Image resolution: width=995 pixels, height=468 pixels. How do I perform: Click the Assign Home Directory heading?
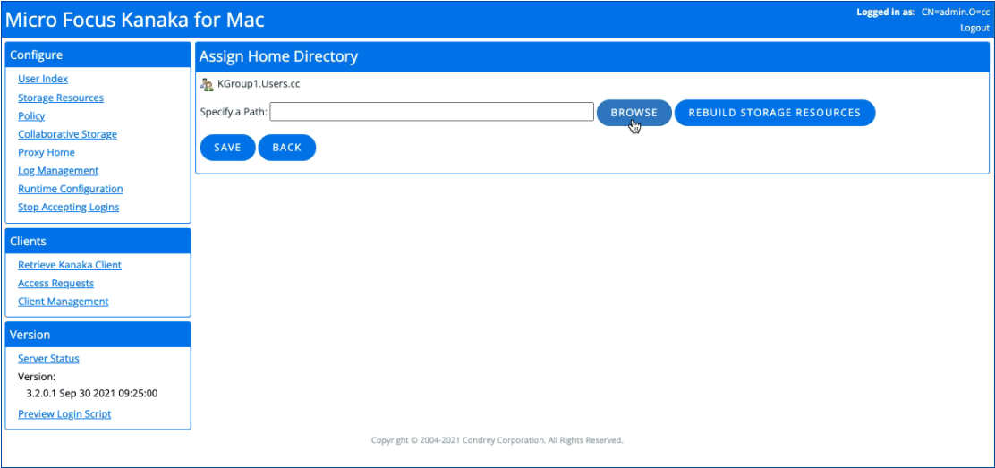point(278,56)
